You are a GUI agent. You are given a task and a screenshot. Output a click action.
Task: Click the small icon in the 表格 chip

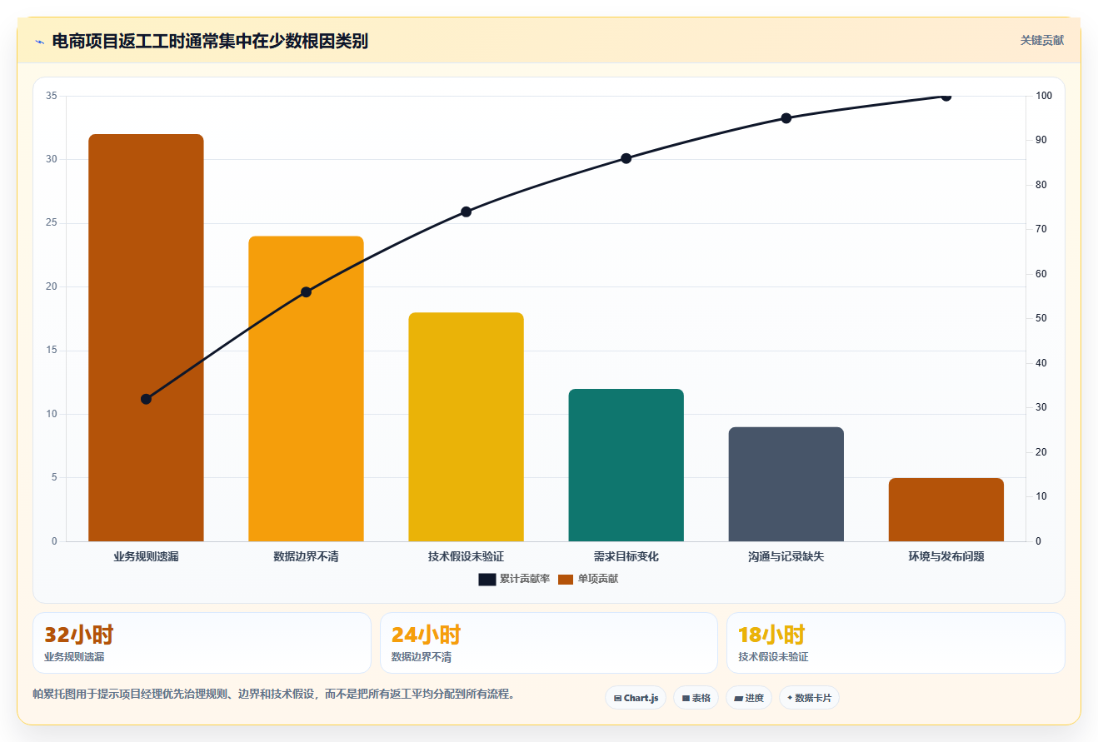[686, 698]
